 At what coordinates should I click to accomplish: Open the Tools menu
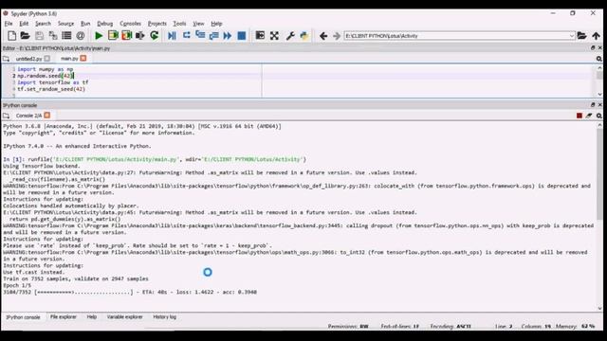(179, 24)
